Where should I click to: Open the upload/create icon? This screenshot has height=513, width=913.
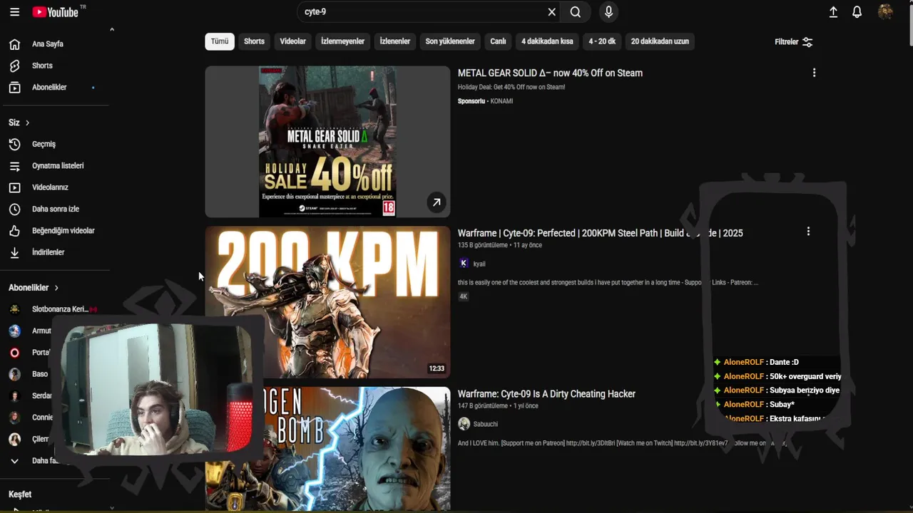(x=833, y=12)
